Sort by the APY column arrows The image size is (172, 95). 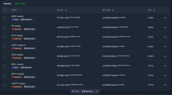coord(154,10)
